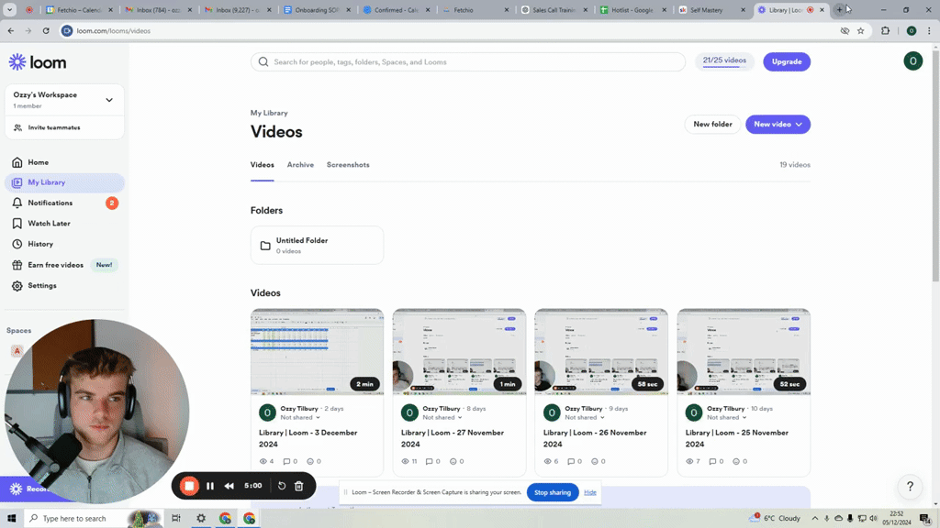
Task: Open 27 November video thumbnail
Action: (459, 352)
